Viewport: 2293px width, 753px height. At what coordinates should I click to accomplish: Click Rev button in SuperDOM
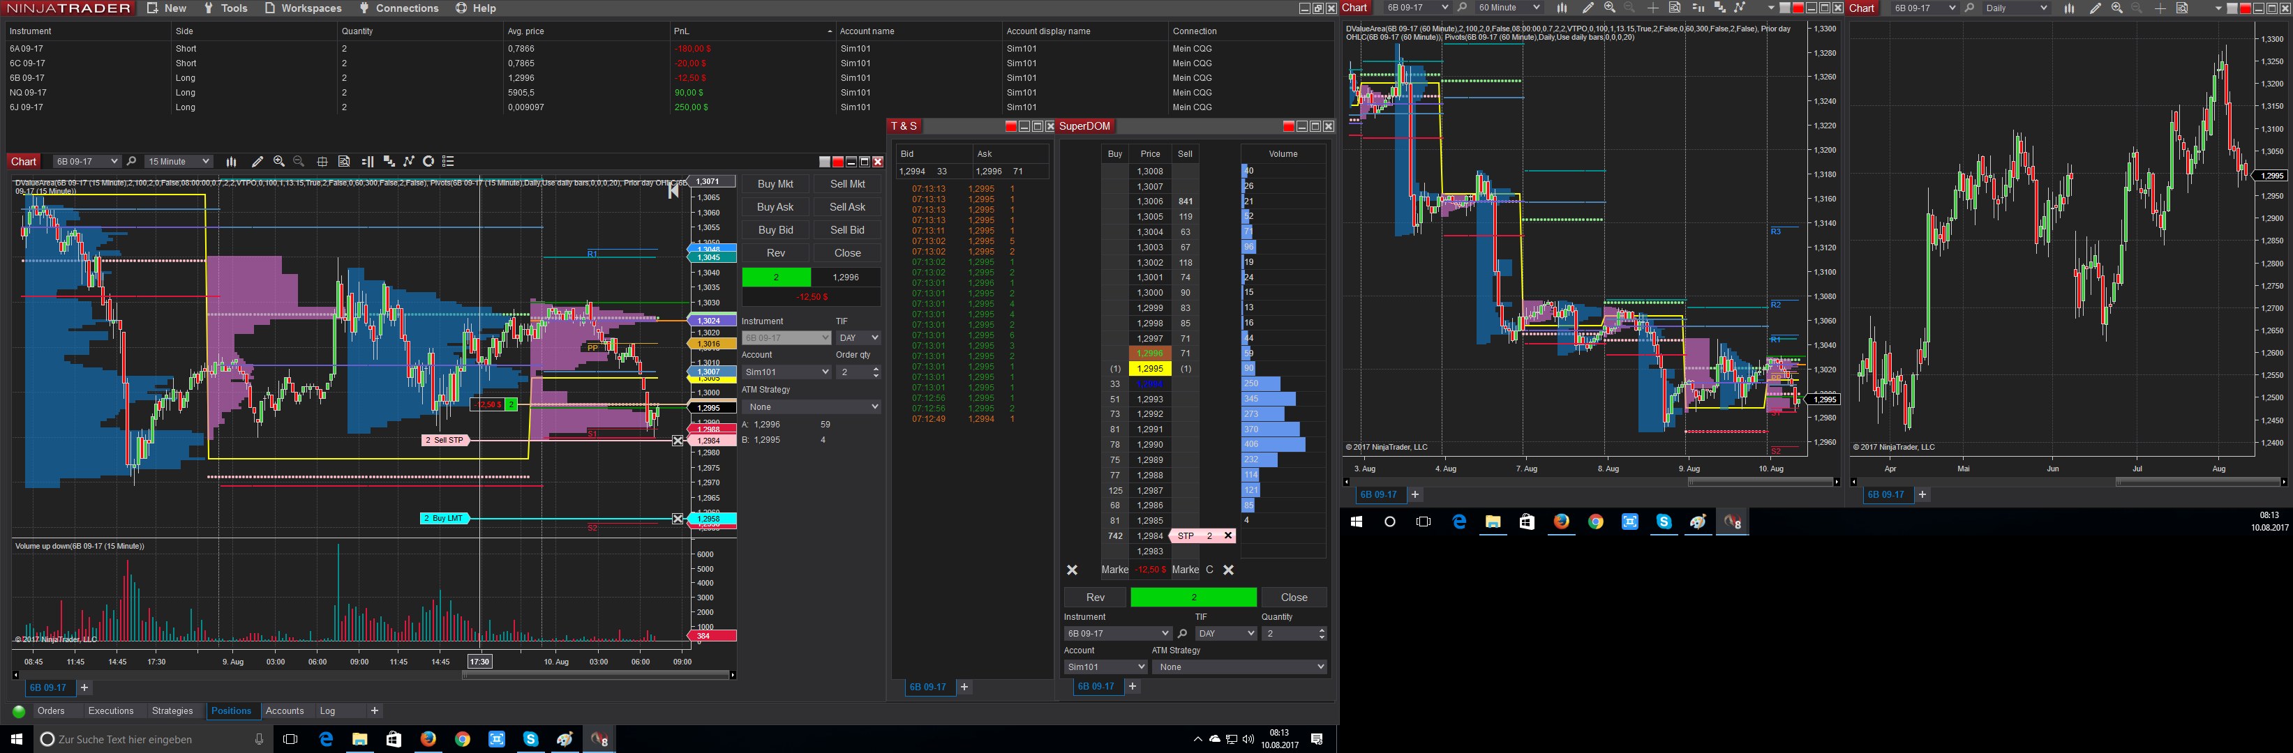[1095, 598]
